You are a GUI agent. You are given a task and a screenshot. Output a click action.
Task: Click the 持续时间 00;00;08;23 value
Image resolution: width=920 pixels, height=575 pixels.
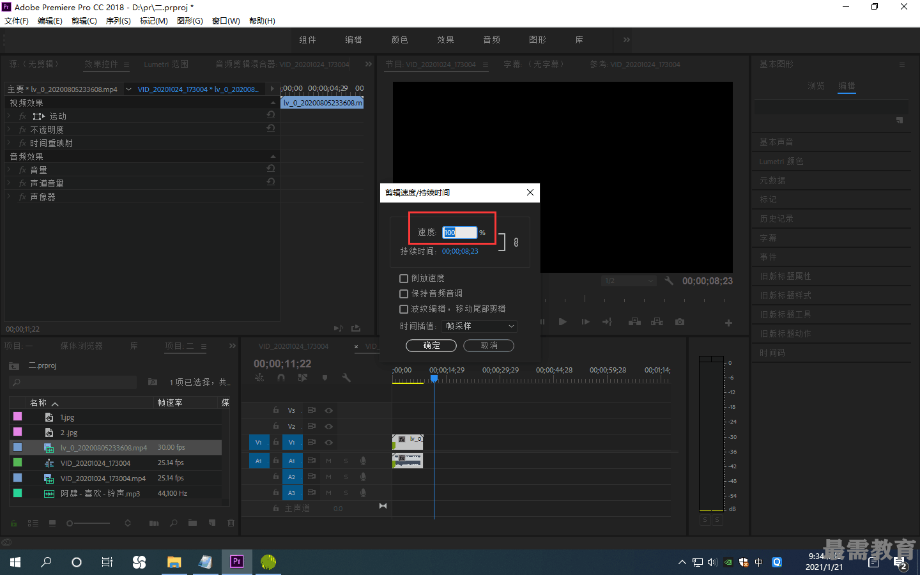click(x=460, y=252)
